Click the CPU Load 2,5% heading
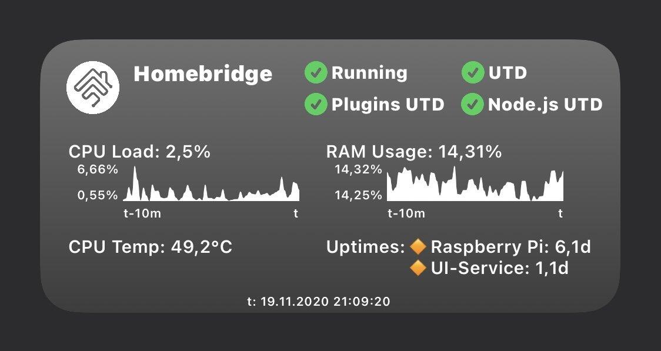This screenshot has height=351, width=661. point(139,152)
